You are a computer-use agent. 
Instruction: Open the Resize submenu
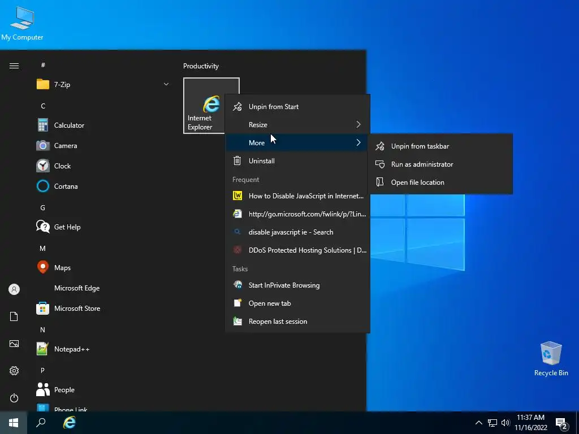pos(297,125)
